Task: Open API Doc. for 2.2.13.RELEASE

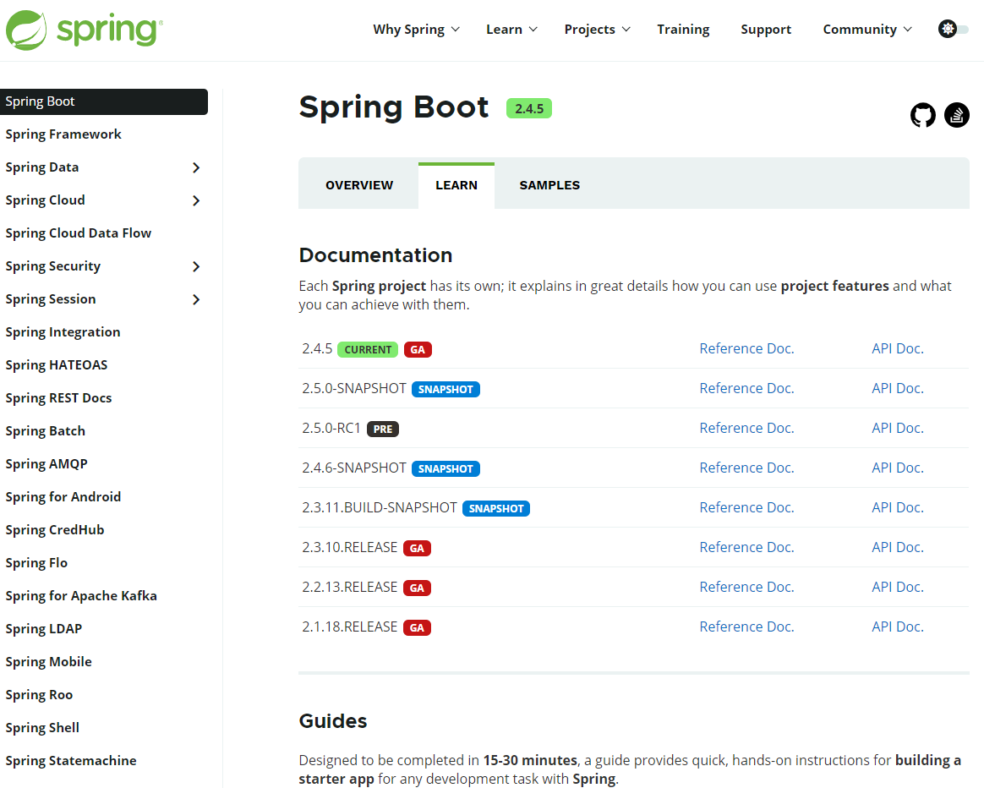Action: coord(898,587)
